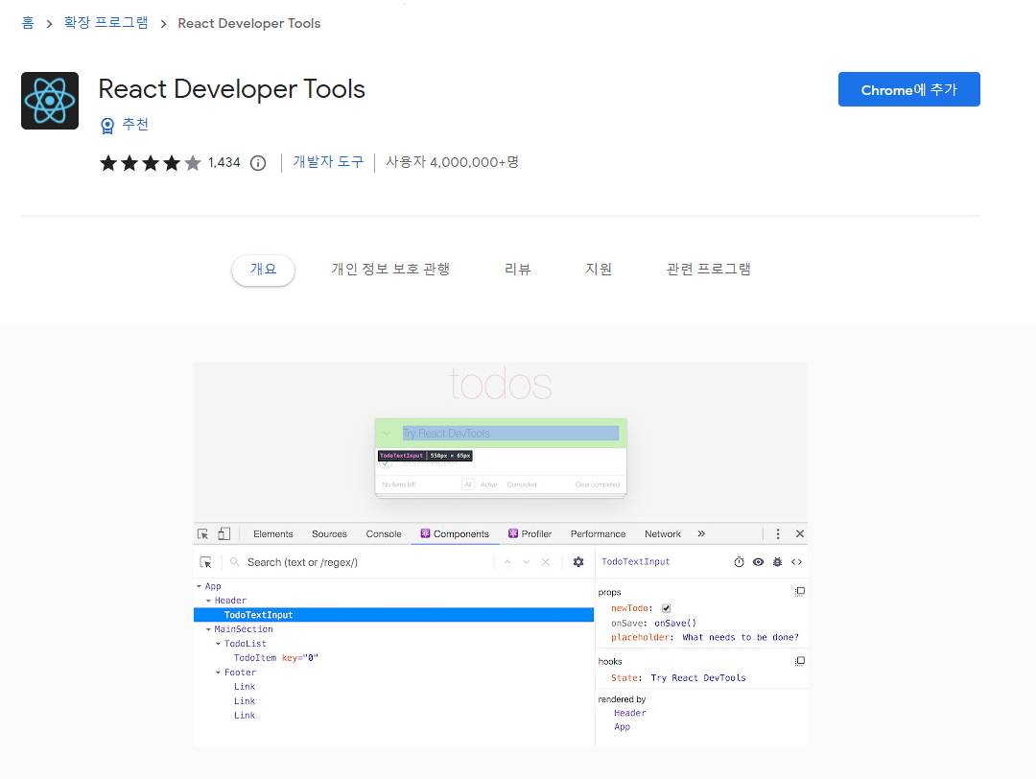Image resolution: width=1036 pixels, height=779 pixels.
Task: Click the eye icon to inspect DOM element
Action: click(758, 562)
